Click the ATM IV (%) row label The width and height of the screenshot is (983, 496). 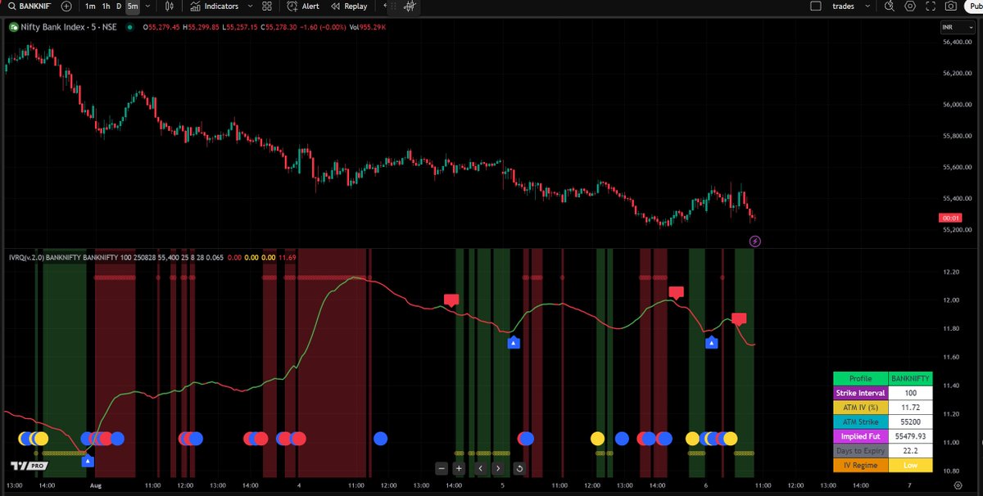tap(861, 407)
